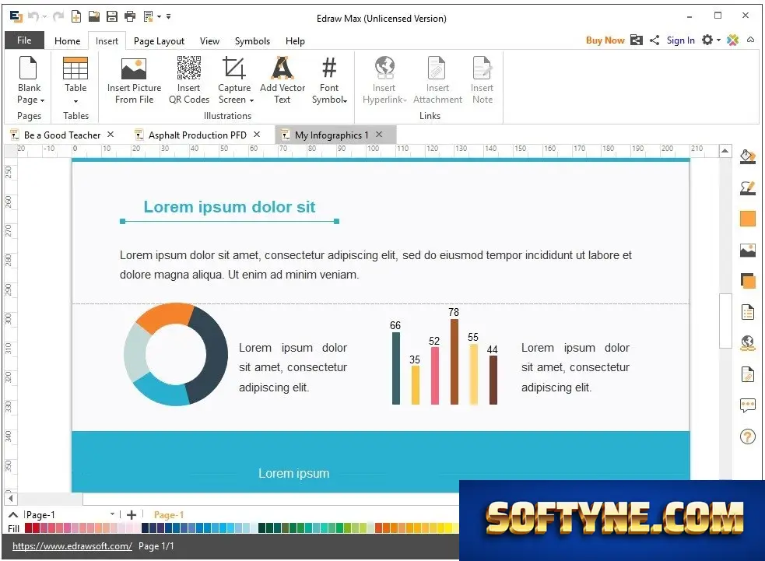Select Add Vector Text tool
Viewport: 765px width, 561px height.
point(282,80)
